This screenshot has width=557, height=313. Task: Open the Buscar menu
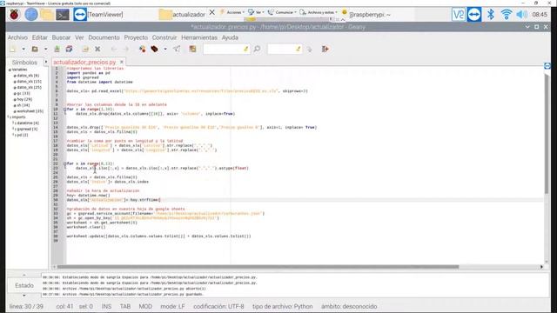pyautogui.click(x=61, y=37)
